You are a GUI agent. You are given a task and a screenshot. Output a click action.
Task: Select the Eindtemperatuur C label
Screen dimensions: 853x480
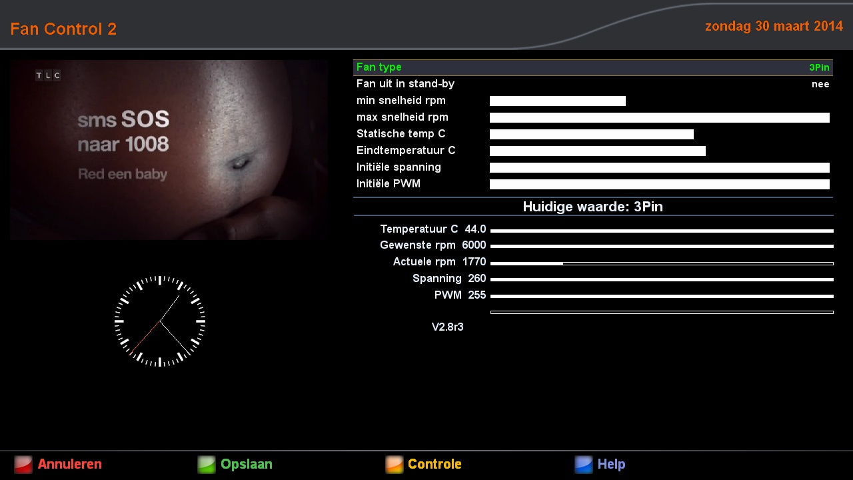click(406, 151)
